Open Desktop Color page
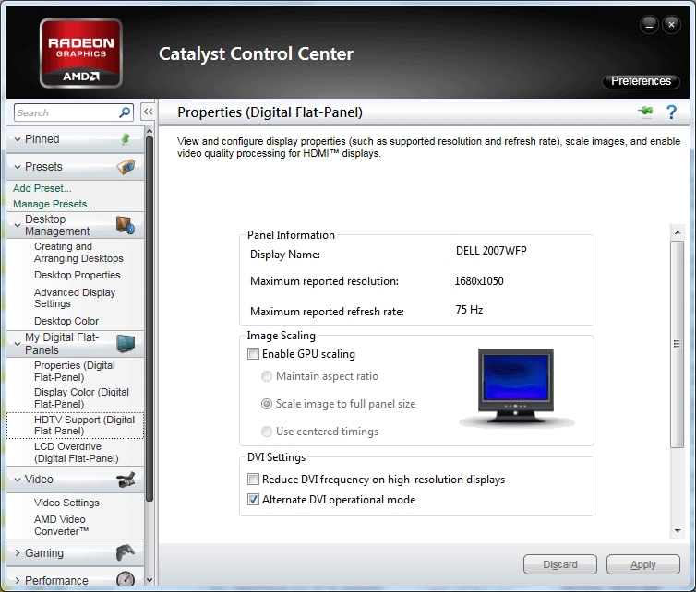Image resolution: width=696 pixels, height=592 pixels. [x=66, y=321]
